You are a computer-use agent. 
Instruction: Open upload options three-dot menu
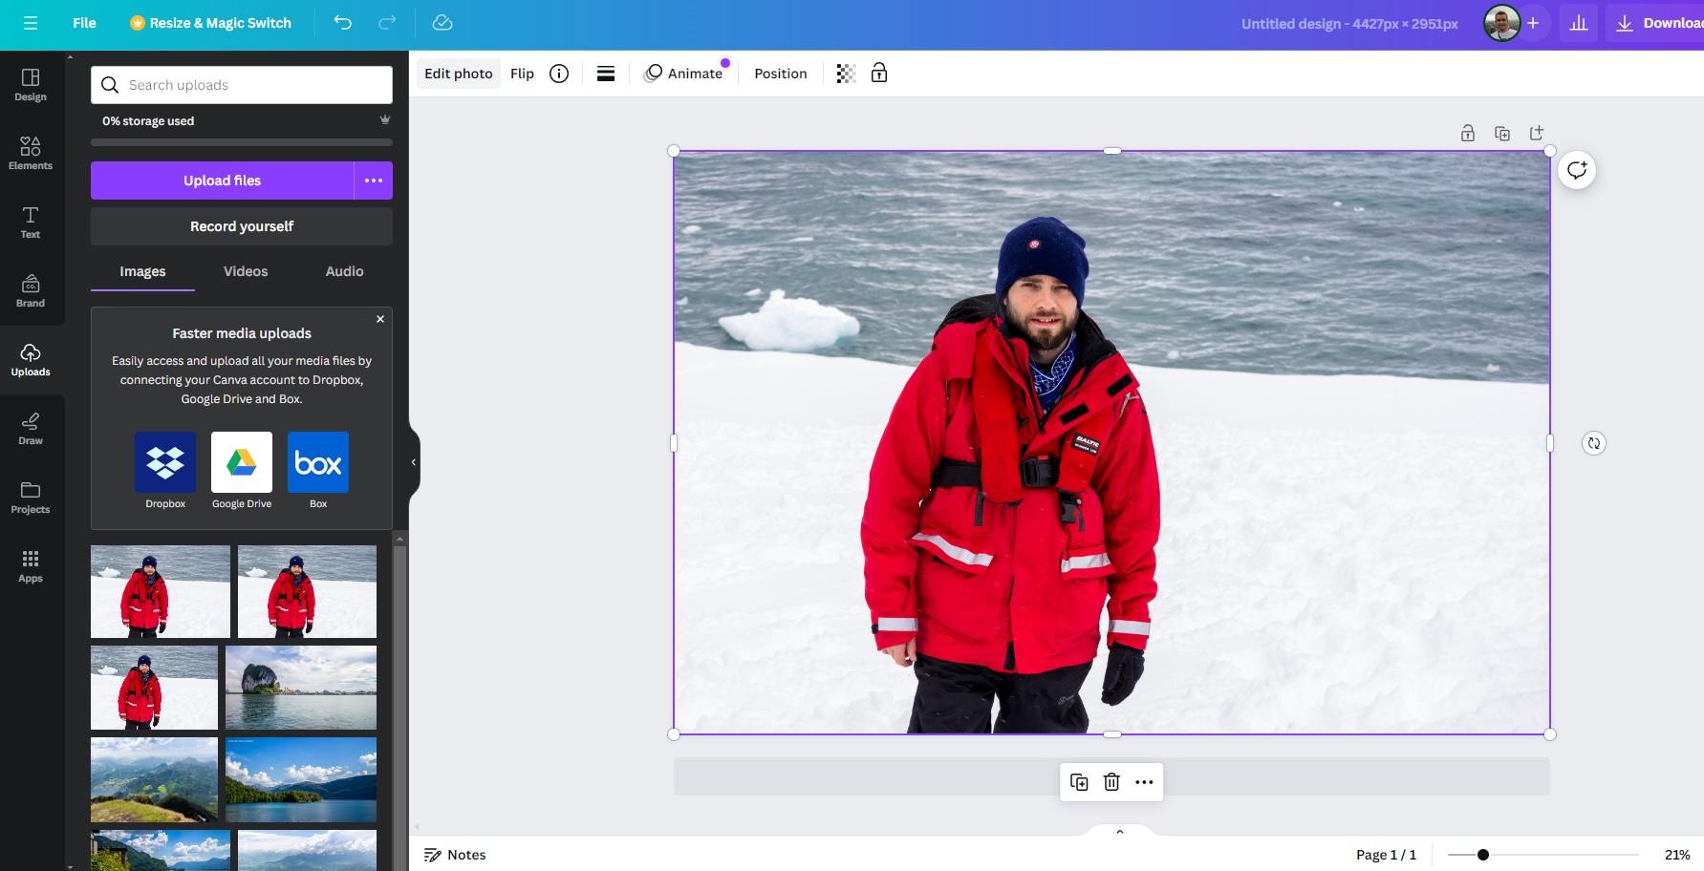[x=374, y=181]
